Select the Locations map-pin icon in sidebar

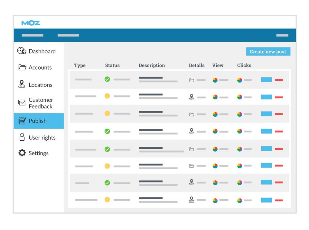(22, 84)
